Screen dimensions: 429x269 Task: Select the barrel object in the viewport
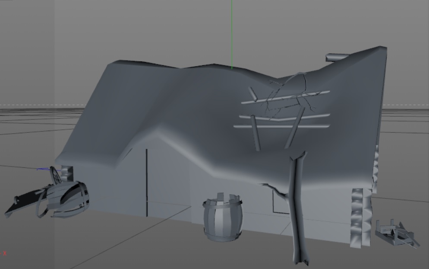pyautogui.click(x=222, y=217)
